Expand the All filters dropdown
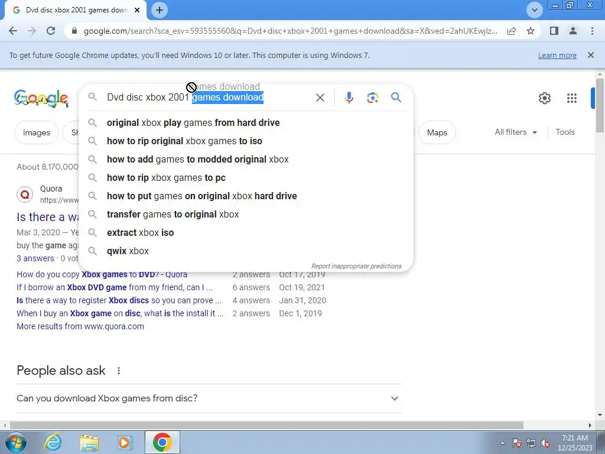Viewport: 605px width, 454px height. (x=516, y=132)
